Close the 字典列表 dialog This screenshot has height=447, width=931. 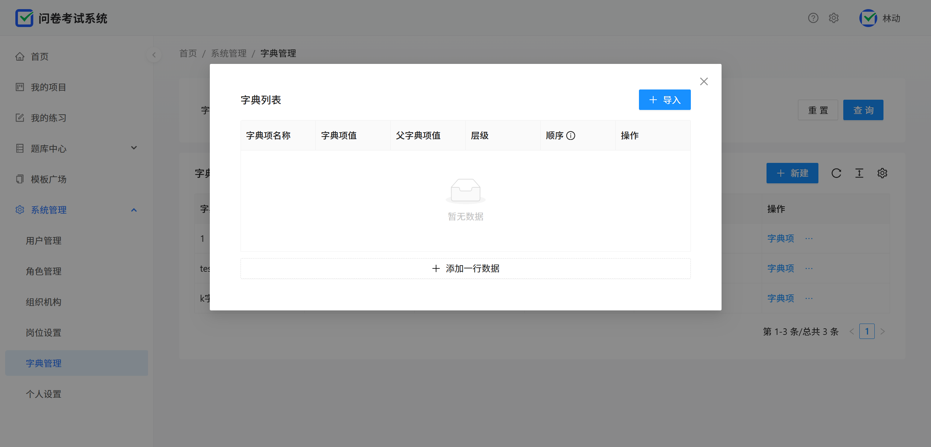[x=704, y=81]
